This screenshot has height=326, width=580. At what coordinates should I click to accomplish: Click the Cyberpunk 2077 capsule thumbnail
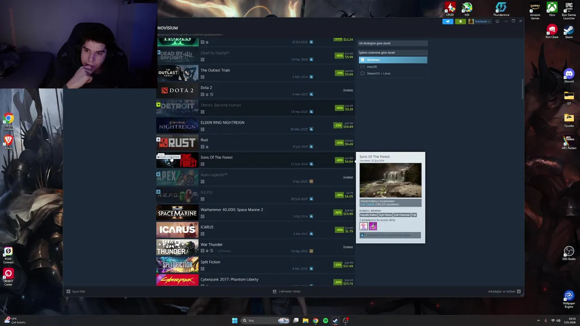pos(177,280)
